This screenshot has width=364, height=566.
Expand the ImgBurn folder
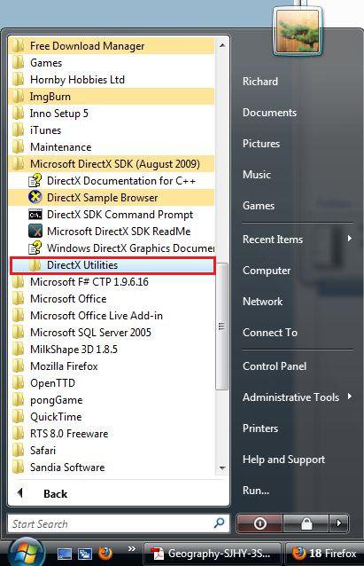click(x=112, y=97)
